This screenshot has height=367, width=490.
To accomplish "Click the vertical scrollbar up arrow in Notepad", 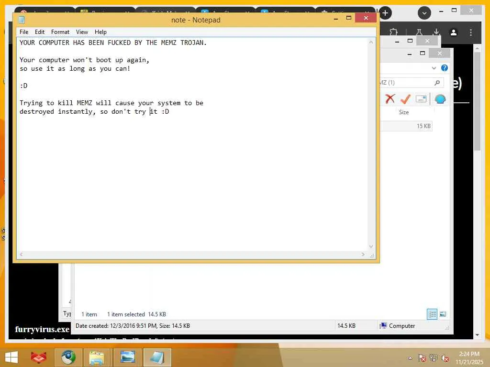I will pyautogui.click(x=371, y=42).
